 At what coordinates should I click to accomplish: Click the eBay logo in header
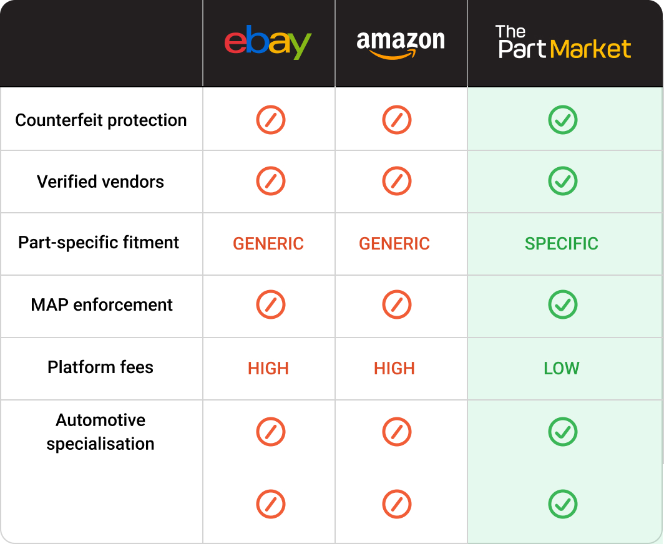click(x=268, y=42)
